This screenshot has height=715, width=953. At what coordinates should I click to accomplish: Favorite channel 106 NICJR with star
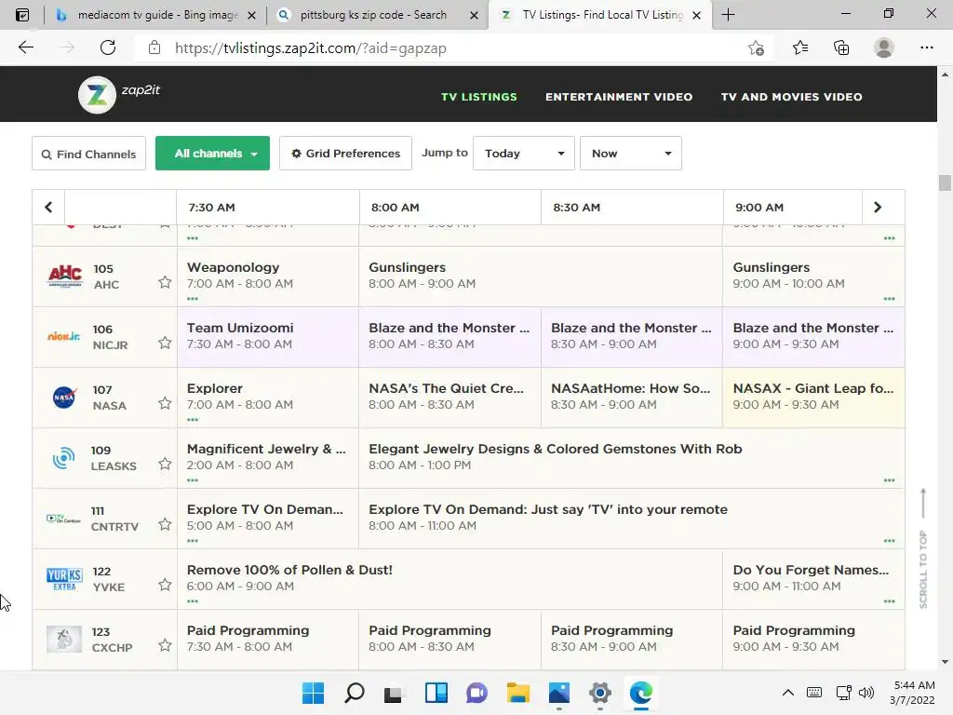(x=165, y=343)
